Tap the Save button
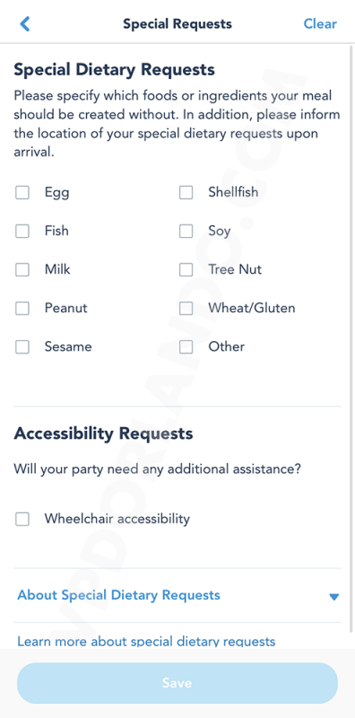The image size is (355, 718). point(177,683)
